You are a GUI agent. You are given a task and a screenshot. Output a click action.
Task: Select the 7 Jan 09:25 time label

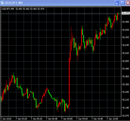tap(82, 119)
